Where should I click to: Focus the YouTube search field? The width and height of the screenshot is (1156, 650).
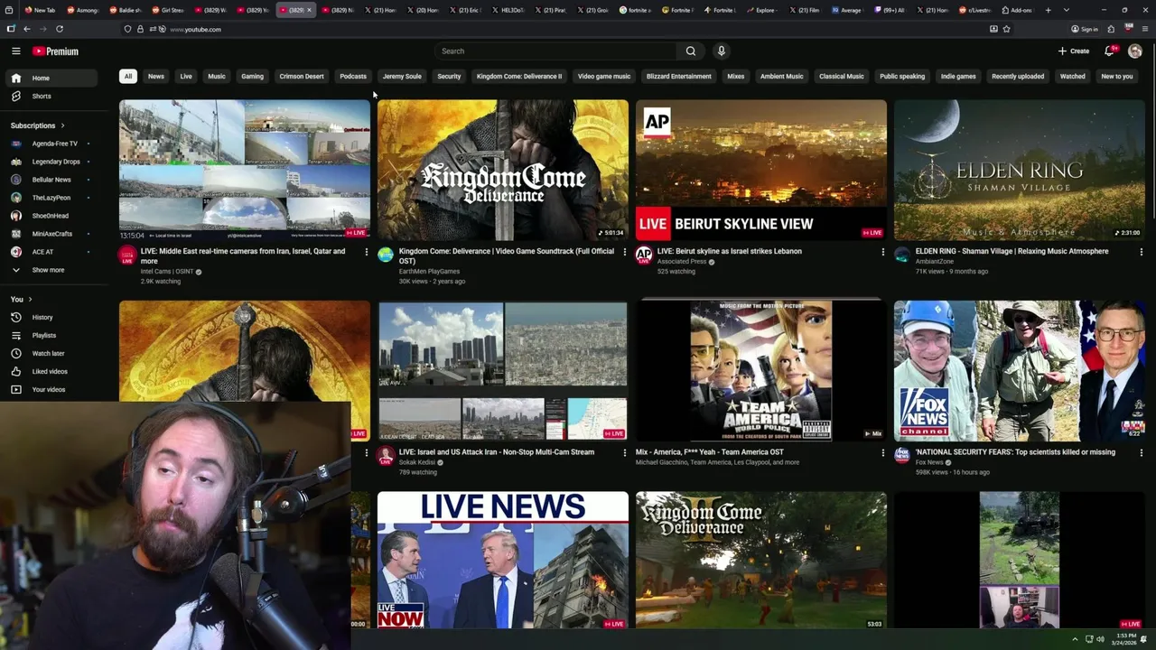[555, 51]
